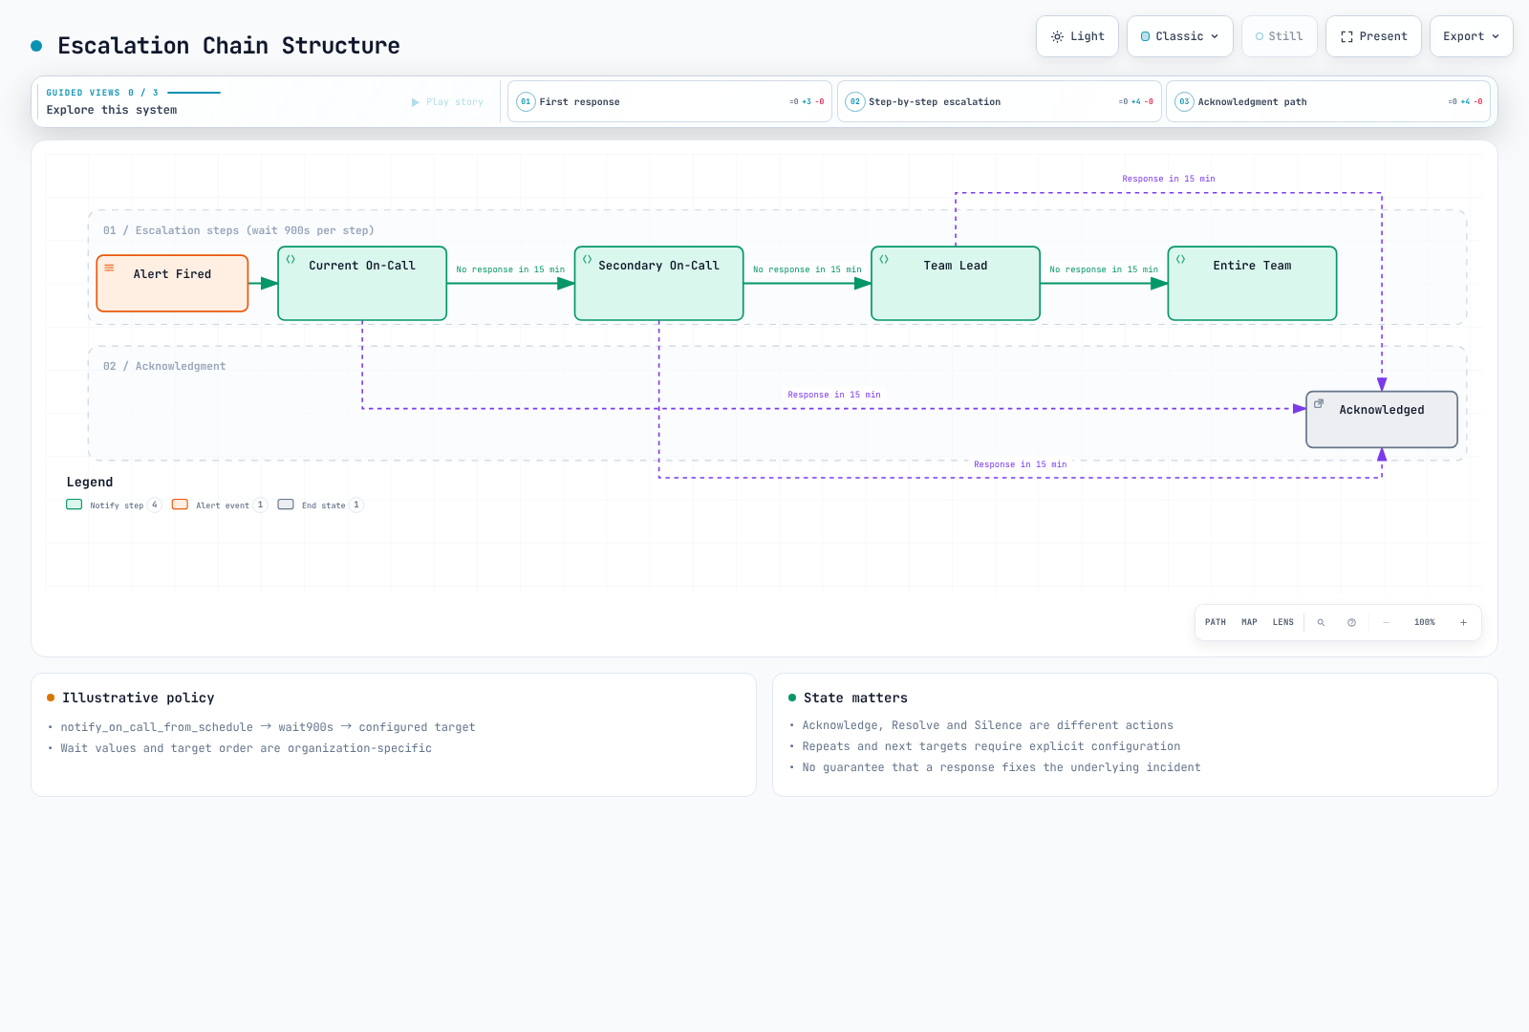The width and height of the screenshot is (1529, 1032).
Task: Click the fullscreen brackets icon beside Present
Action: (1346, 36)
